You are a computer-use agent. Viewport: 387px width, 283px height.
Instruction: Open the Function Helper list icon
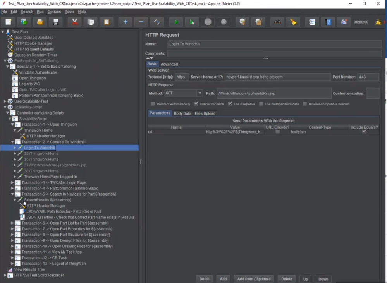[312, 22]
